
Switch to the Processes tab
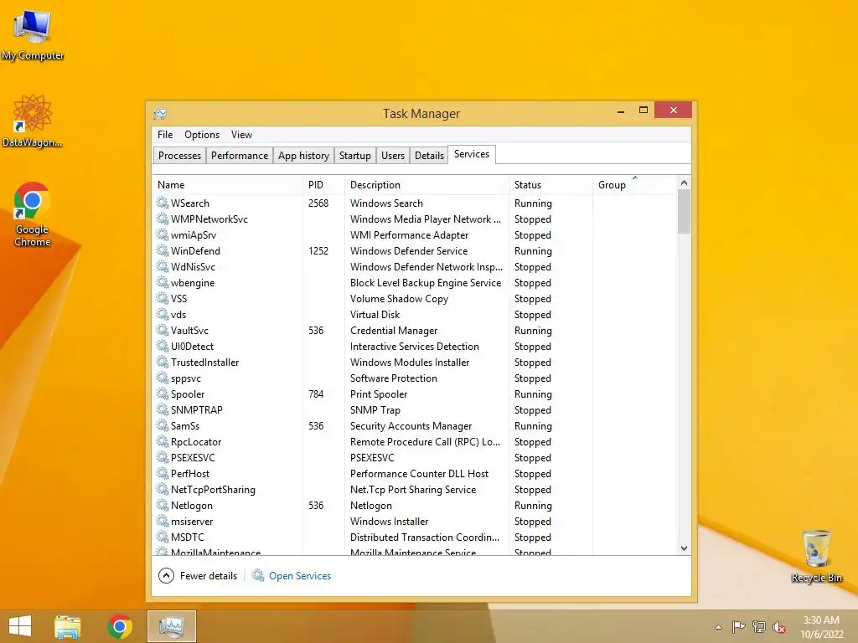pyautogui.click(x=179, y=155)
